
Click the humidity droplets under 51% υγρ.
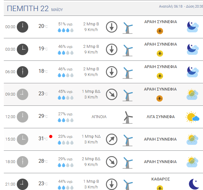[x=66, y=30]
